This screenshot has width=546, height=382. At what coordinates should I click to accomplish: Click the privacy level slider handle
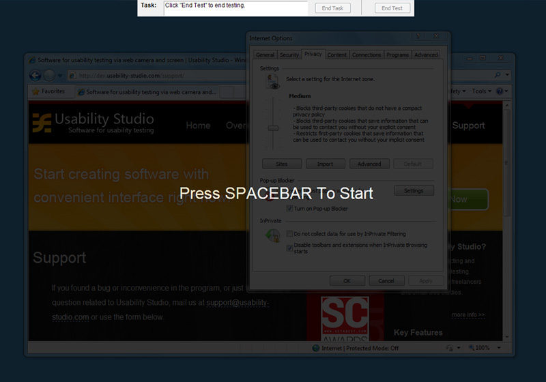273,128
